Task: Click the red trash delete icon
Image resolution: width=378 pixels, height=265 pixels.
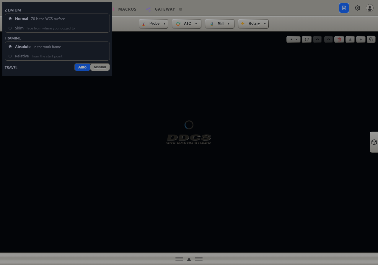Action: point(339,39)
